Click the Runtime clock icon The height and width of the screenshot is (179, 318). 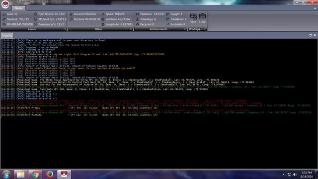71,19
